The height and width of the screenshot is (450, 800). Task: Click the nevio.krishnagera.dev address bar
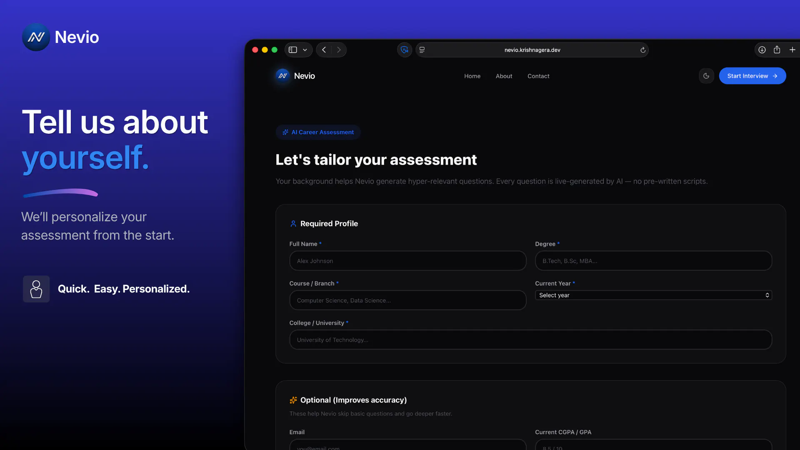coord(532,50)
